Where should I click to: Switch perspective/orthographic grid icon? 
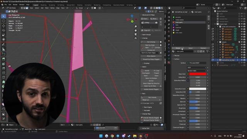tap(135, 38)
